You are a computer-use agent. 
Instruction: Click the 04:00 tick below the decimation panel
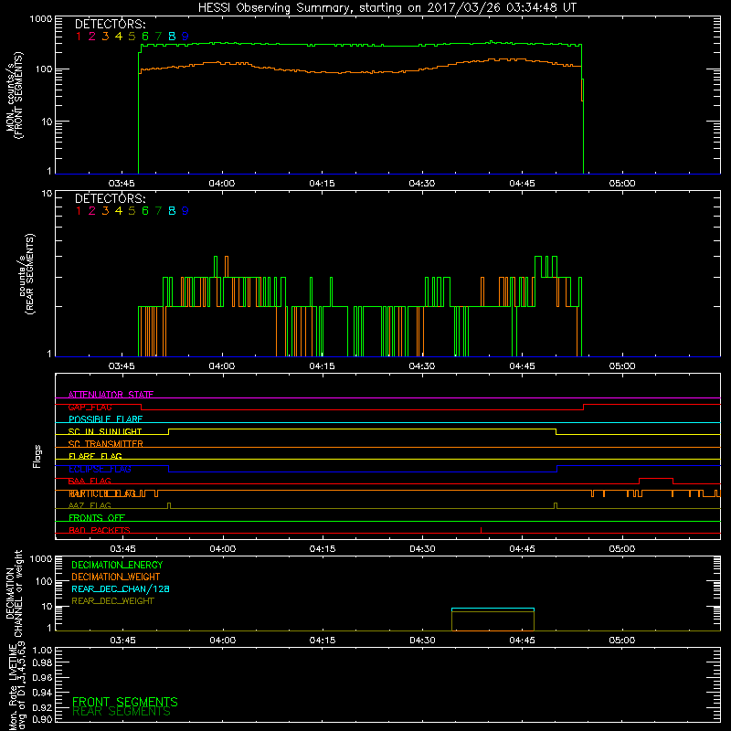pos(222,641)
